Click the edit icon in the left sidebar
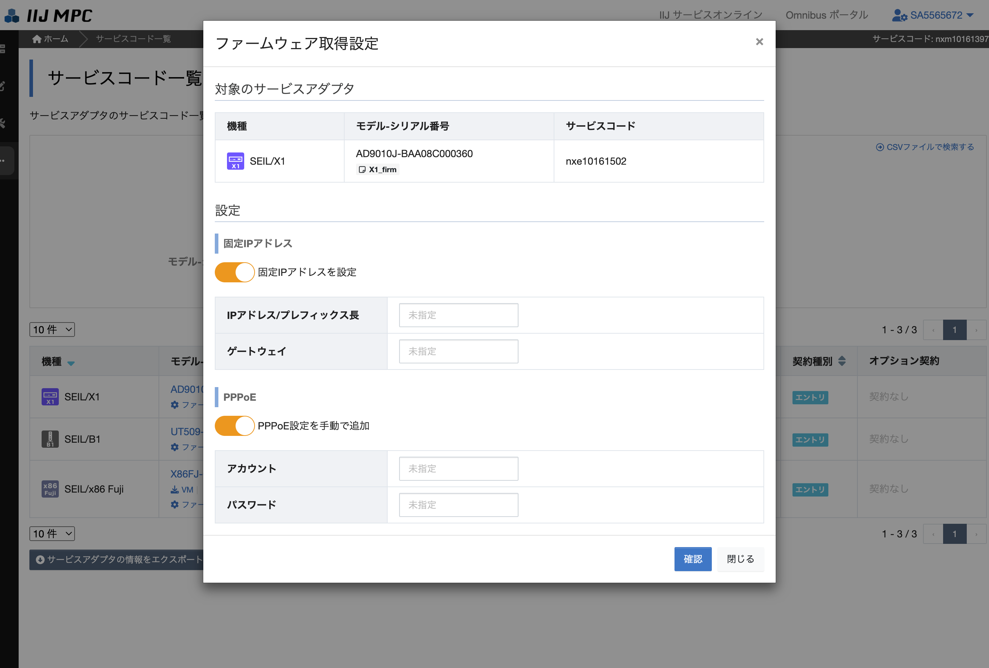The height and width of the screenshot is (668, 989). pos(2,86)
